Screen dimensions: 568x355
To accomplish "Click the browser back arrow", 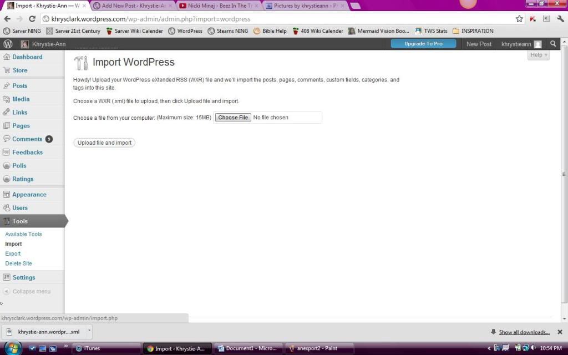I will coord(7,19).
